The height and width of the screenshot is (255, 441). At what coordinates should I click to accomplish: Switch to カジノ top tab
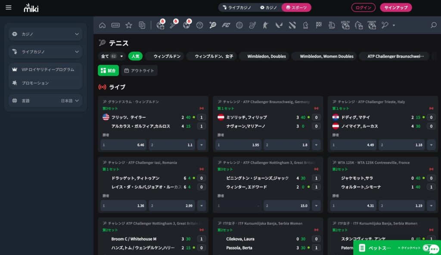[268, 8]
